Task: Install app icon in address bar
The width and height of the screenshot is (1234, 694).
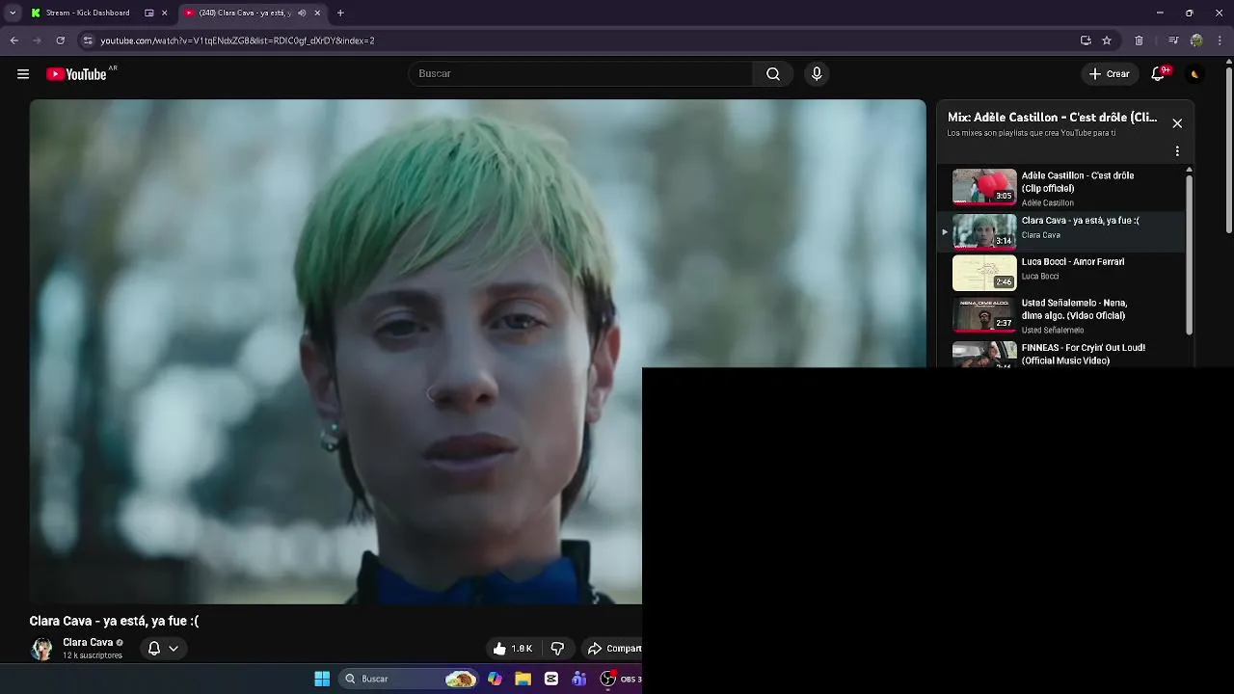Action: (x=1086, y=40)
